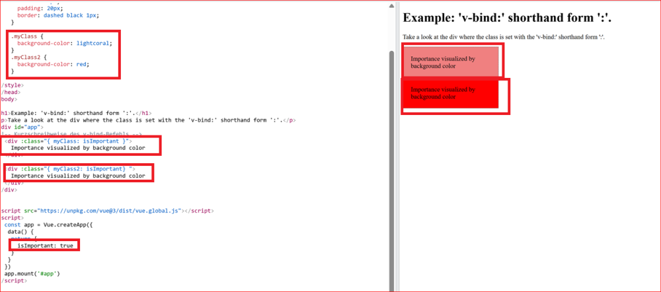Place cursor on 'isImportant: true' line
Viewport: 661px width, 292px height.
click(46, 245)
